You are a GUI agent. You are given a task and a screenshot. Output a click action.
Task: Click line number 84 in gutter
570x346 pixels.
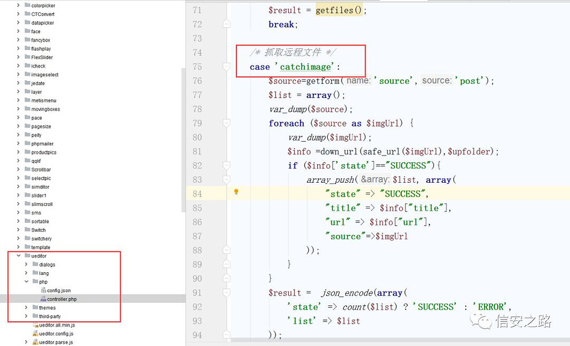198,194
